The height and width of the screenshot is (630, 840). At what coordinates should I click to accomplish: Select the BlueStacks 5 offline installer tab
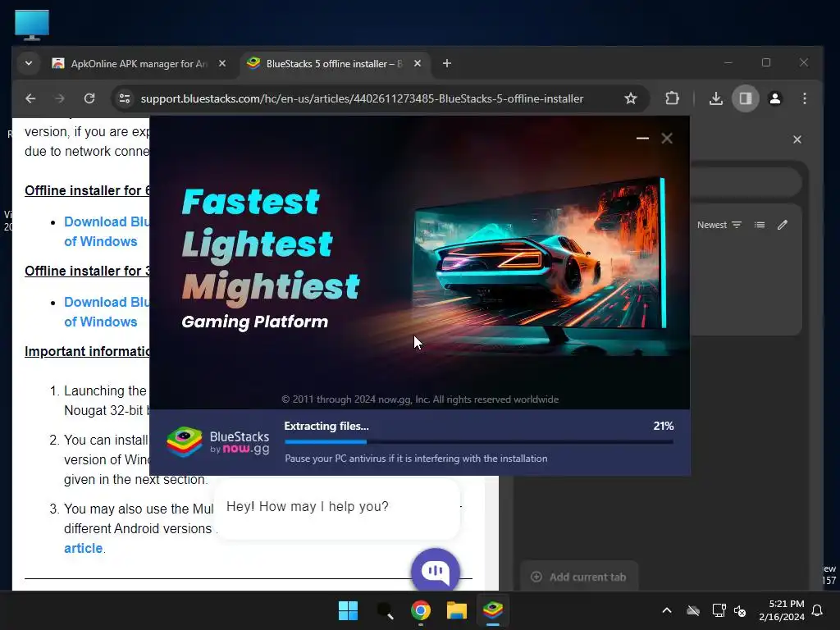tap(335, 64)
